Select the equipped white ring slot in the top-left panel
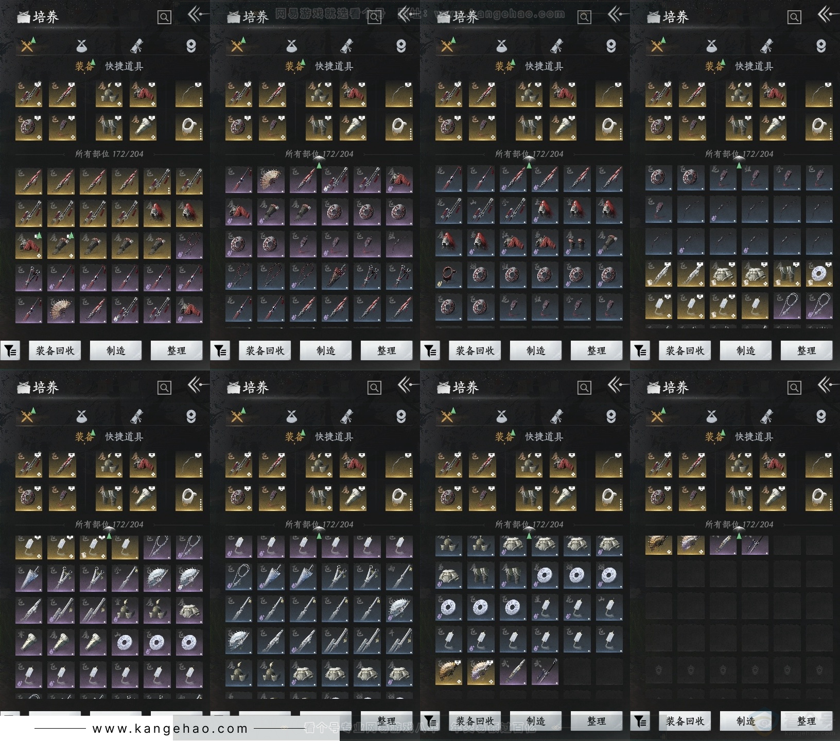 point(189,127)
